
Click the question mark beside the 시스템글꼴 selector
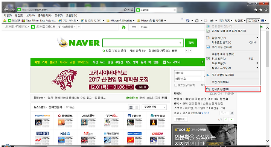(x=79, y=27)
